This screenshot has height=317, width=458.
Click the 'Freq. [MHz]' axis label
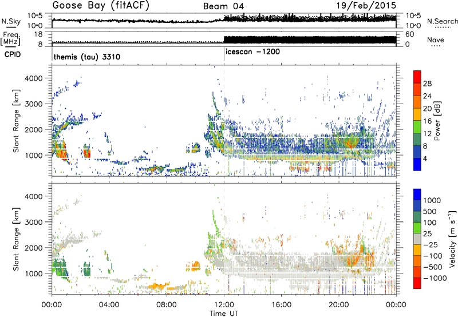tap(10, 39)
